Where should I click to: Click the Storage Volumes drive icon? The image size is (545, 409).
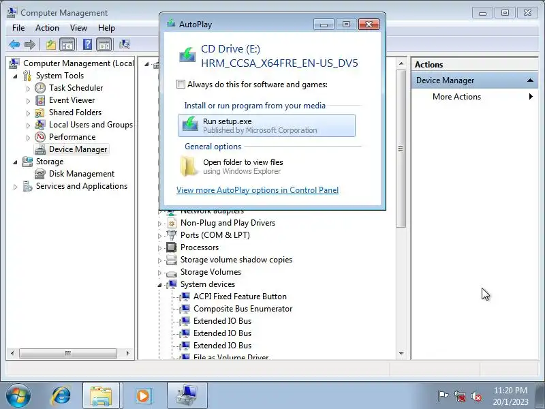coord(172,273)
